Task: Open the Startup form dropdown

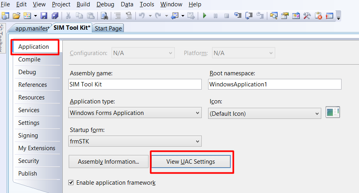Action: 198,141
